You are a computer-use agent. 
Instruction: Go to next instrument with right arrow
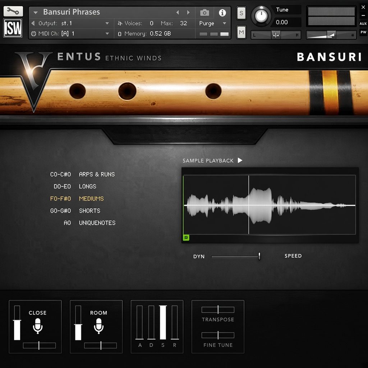pos(188,12)
